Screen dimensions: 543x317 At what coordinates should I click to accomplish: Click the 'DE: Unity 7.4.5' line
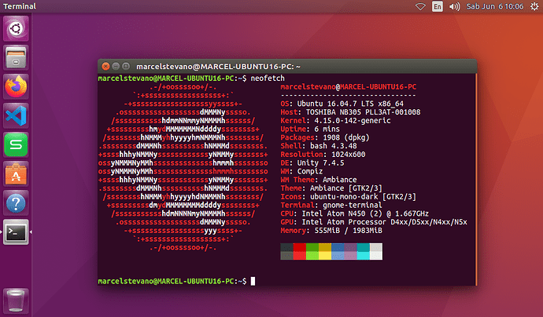[312, 162]
